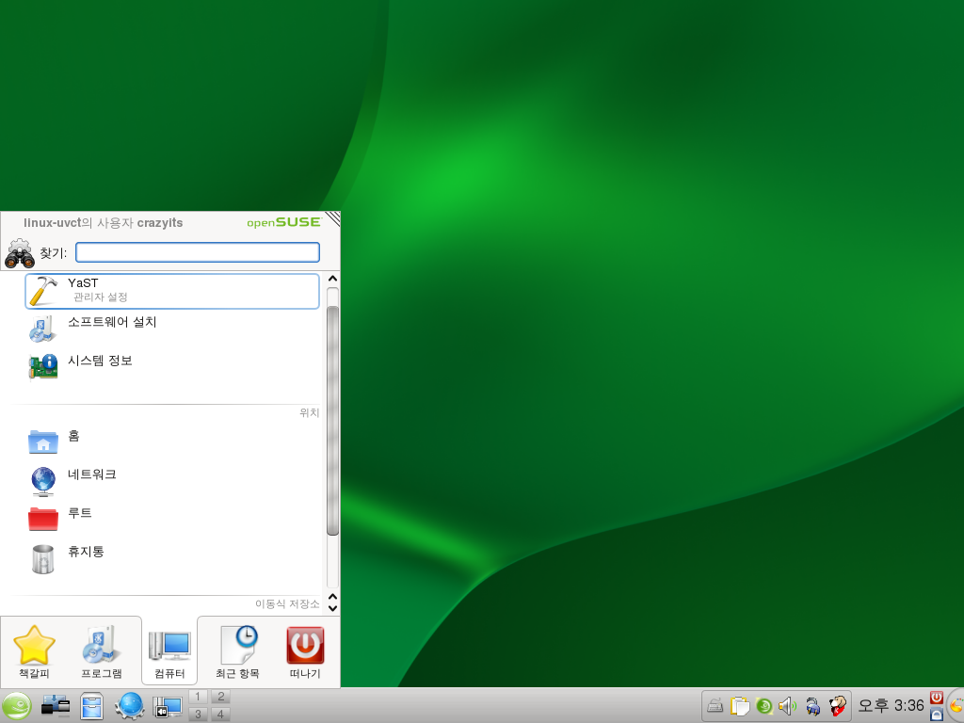This screenshot has height=723, width=964.
Task: Click the small up arrow beside 이동식 저장소
Action: click(x=332, y=597)
